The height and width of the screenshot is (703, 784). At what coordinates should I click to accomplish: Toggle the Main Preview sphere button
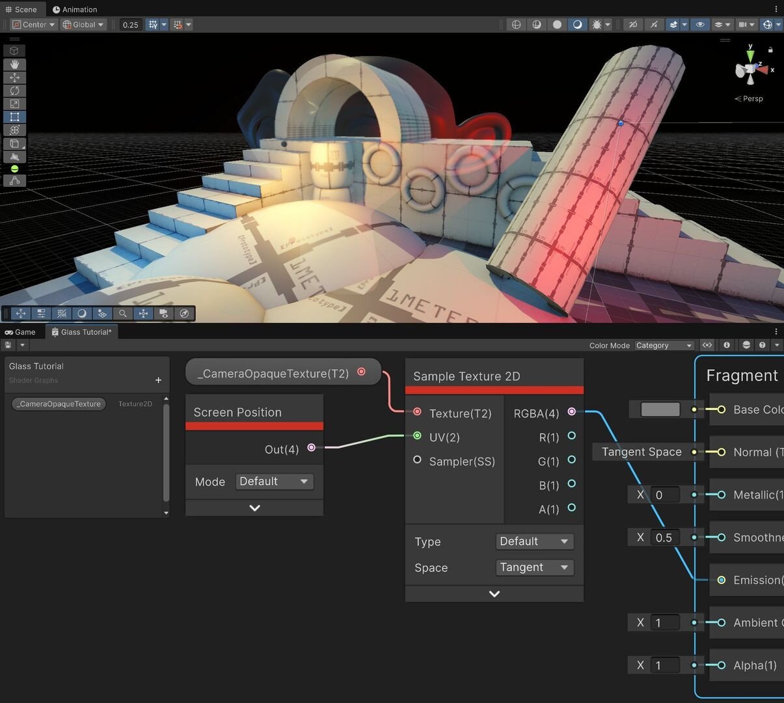pyautogui.click(x=746, y=345)
